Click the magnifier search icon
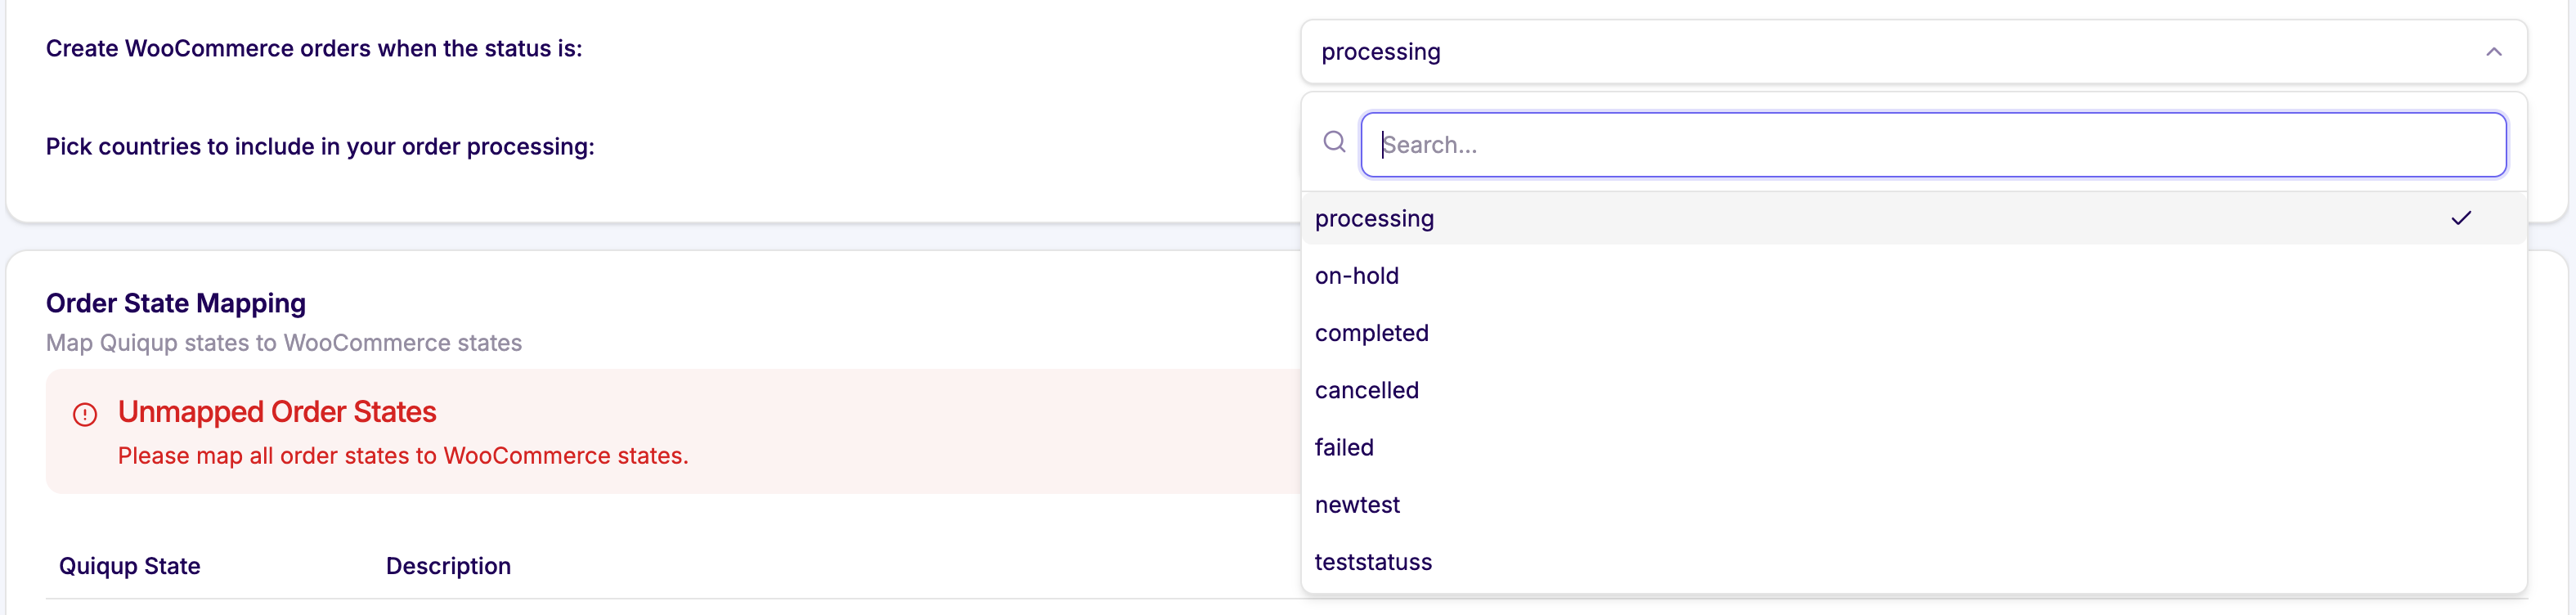 [x=1334, y=142]
